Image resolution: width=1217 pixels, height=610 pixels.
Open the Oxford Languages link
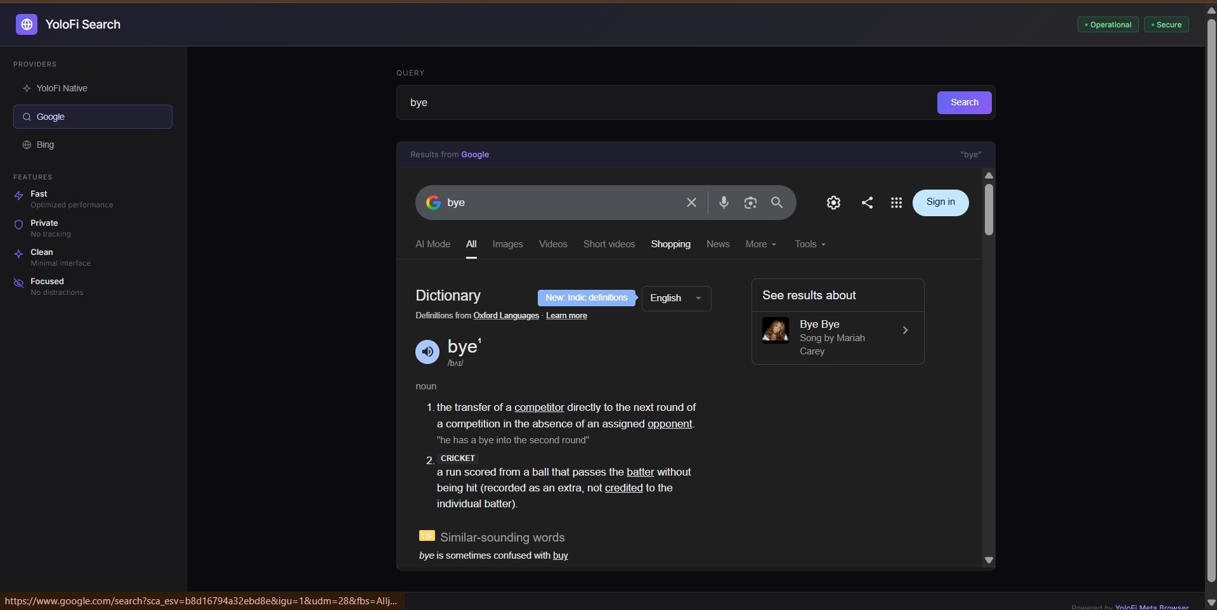506,316
